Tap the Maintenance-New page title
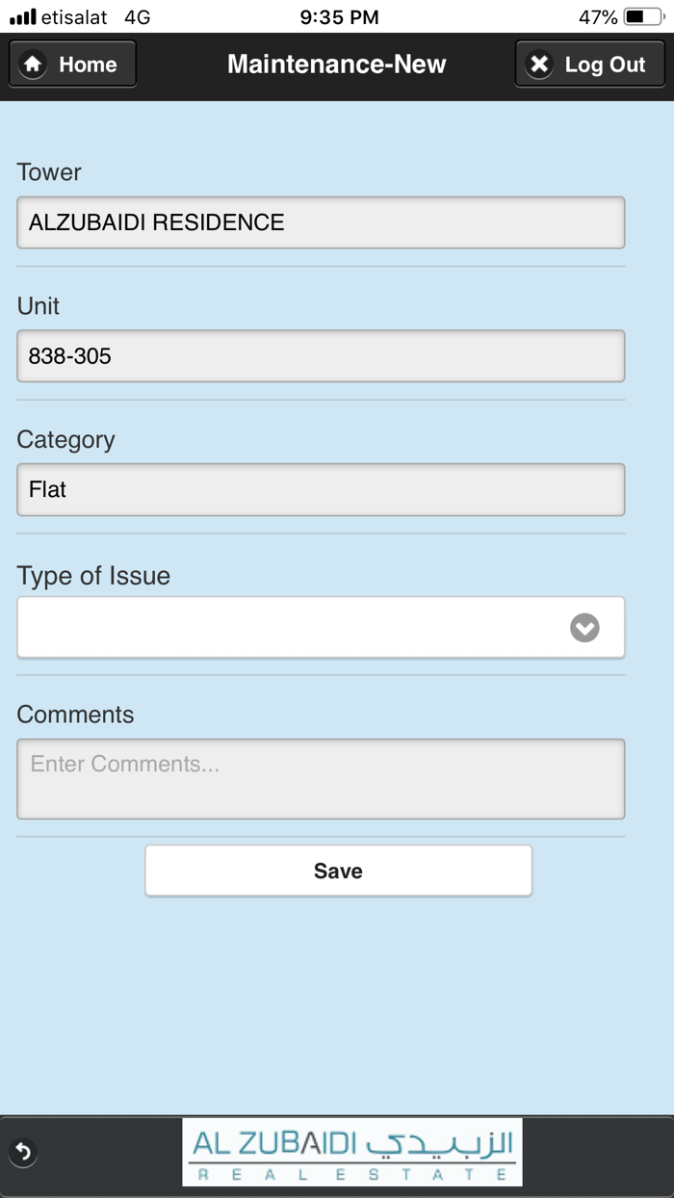This screenshot has height=1198, width=674. coord(337,65)
